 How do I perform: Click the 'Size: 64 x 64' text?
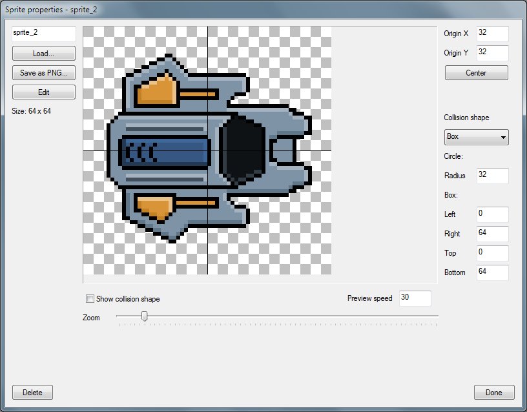(31, 111)
